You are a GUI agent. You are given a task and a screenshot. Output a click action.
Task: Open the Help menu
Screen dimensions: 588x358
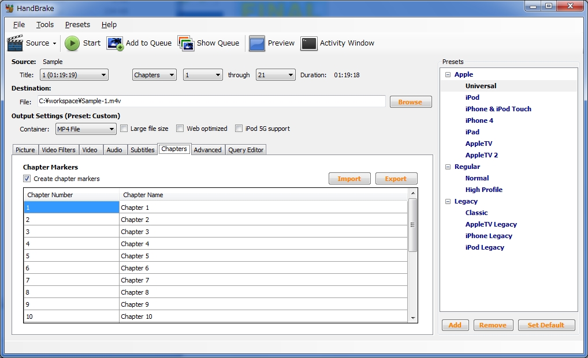[109, 25]
